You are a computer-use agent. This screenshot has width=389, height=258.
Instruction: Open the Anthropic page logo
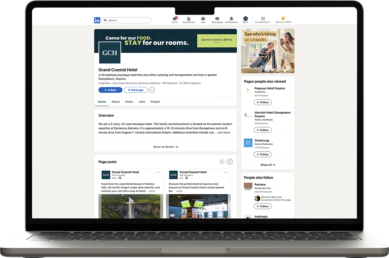(x=248, y=217)
